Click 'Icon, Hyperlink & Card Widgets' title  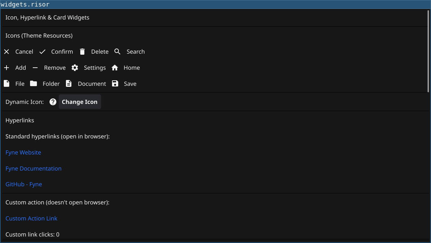47,17
